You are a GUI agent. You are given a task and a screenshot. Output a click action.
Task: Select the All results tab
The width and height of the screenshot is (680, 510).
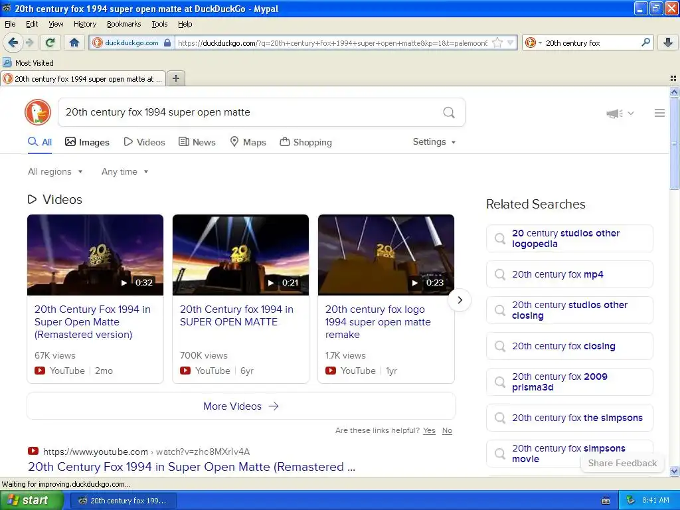[x=40, y=142]
